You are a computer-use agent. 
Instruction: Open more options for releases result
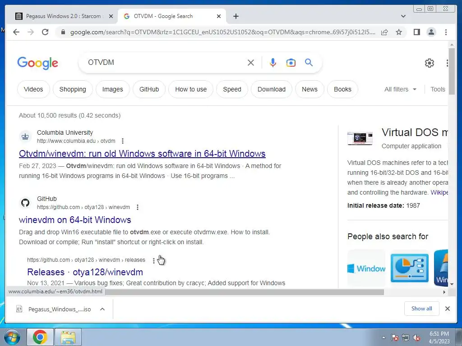(x=153, y=260)
